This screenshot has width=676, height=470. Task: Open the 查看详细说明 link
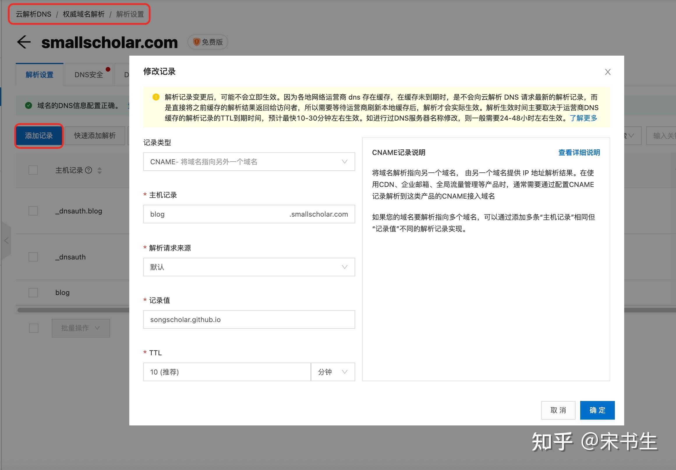579,153
